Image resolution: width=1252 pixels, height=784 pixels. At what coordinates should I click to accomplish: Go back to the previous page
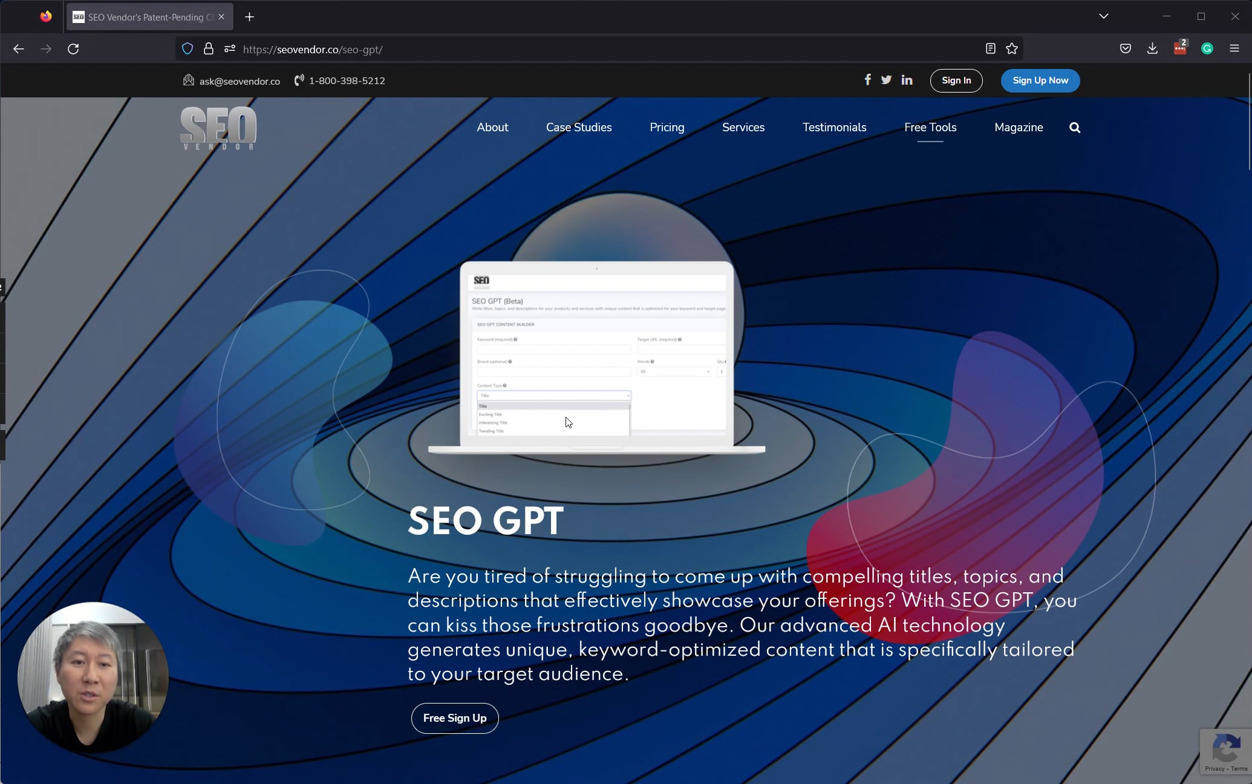[19, 49]
